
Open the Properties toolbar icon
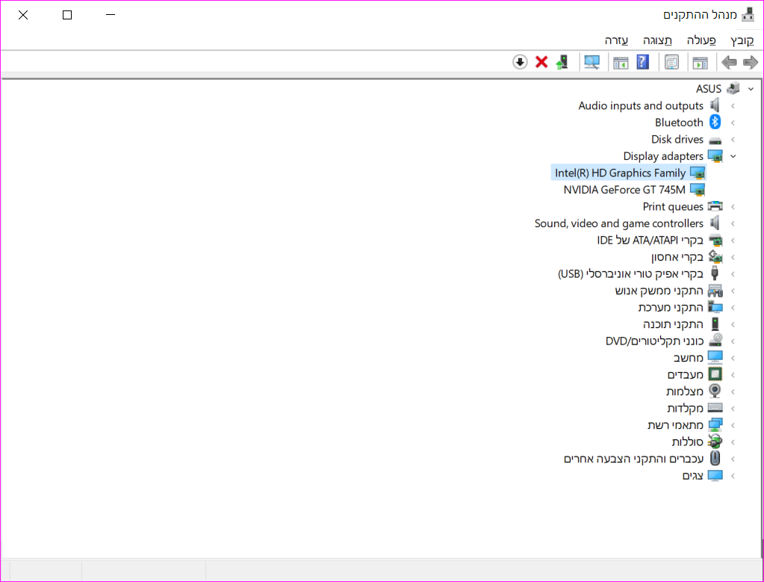click(671, 63)
